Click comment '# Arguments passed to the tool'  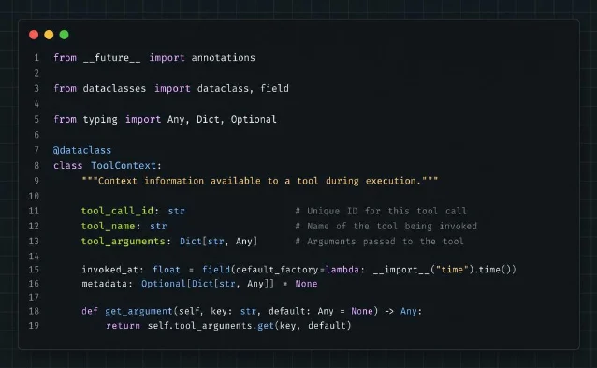coord(379,242)
